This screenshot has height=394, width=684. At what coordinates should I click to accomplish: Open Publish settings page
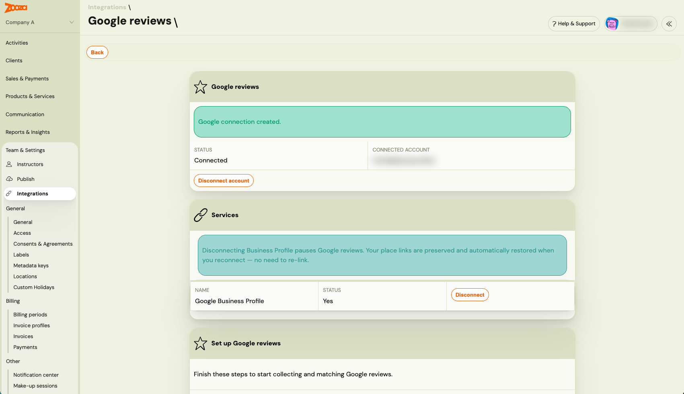pyautogui.click(x=26, y=179)
